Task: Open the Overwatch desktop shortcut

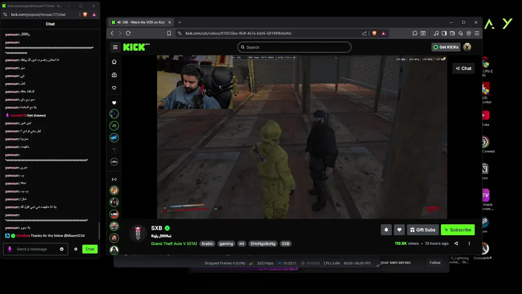Action: 483,251
